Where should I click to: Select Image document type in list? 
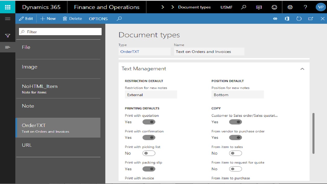(58, 69)
